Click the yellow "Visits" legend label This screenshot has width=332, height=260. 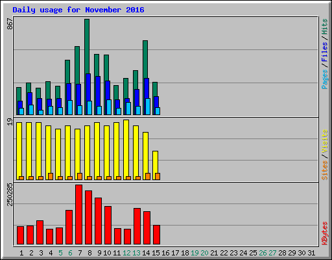(325, 141)
